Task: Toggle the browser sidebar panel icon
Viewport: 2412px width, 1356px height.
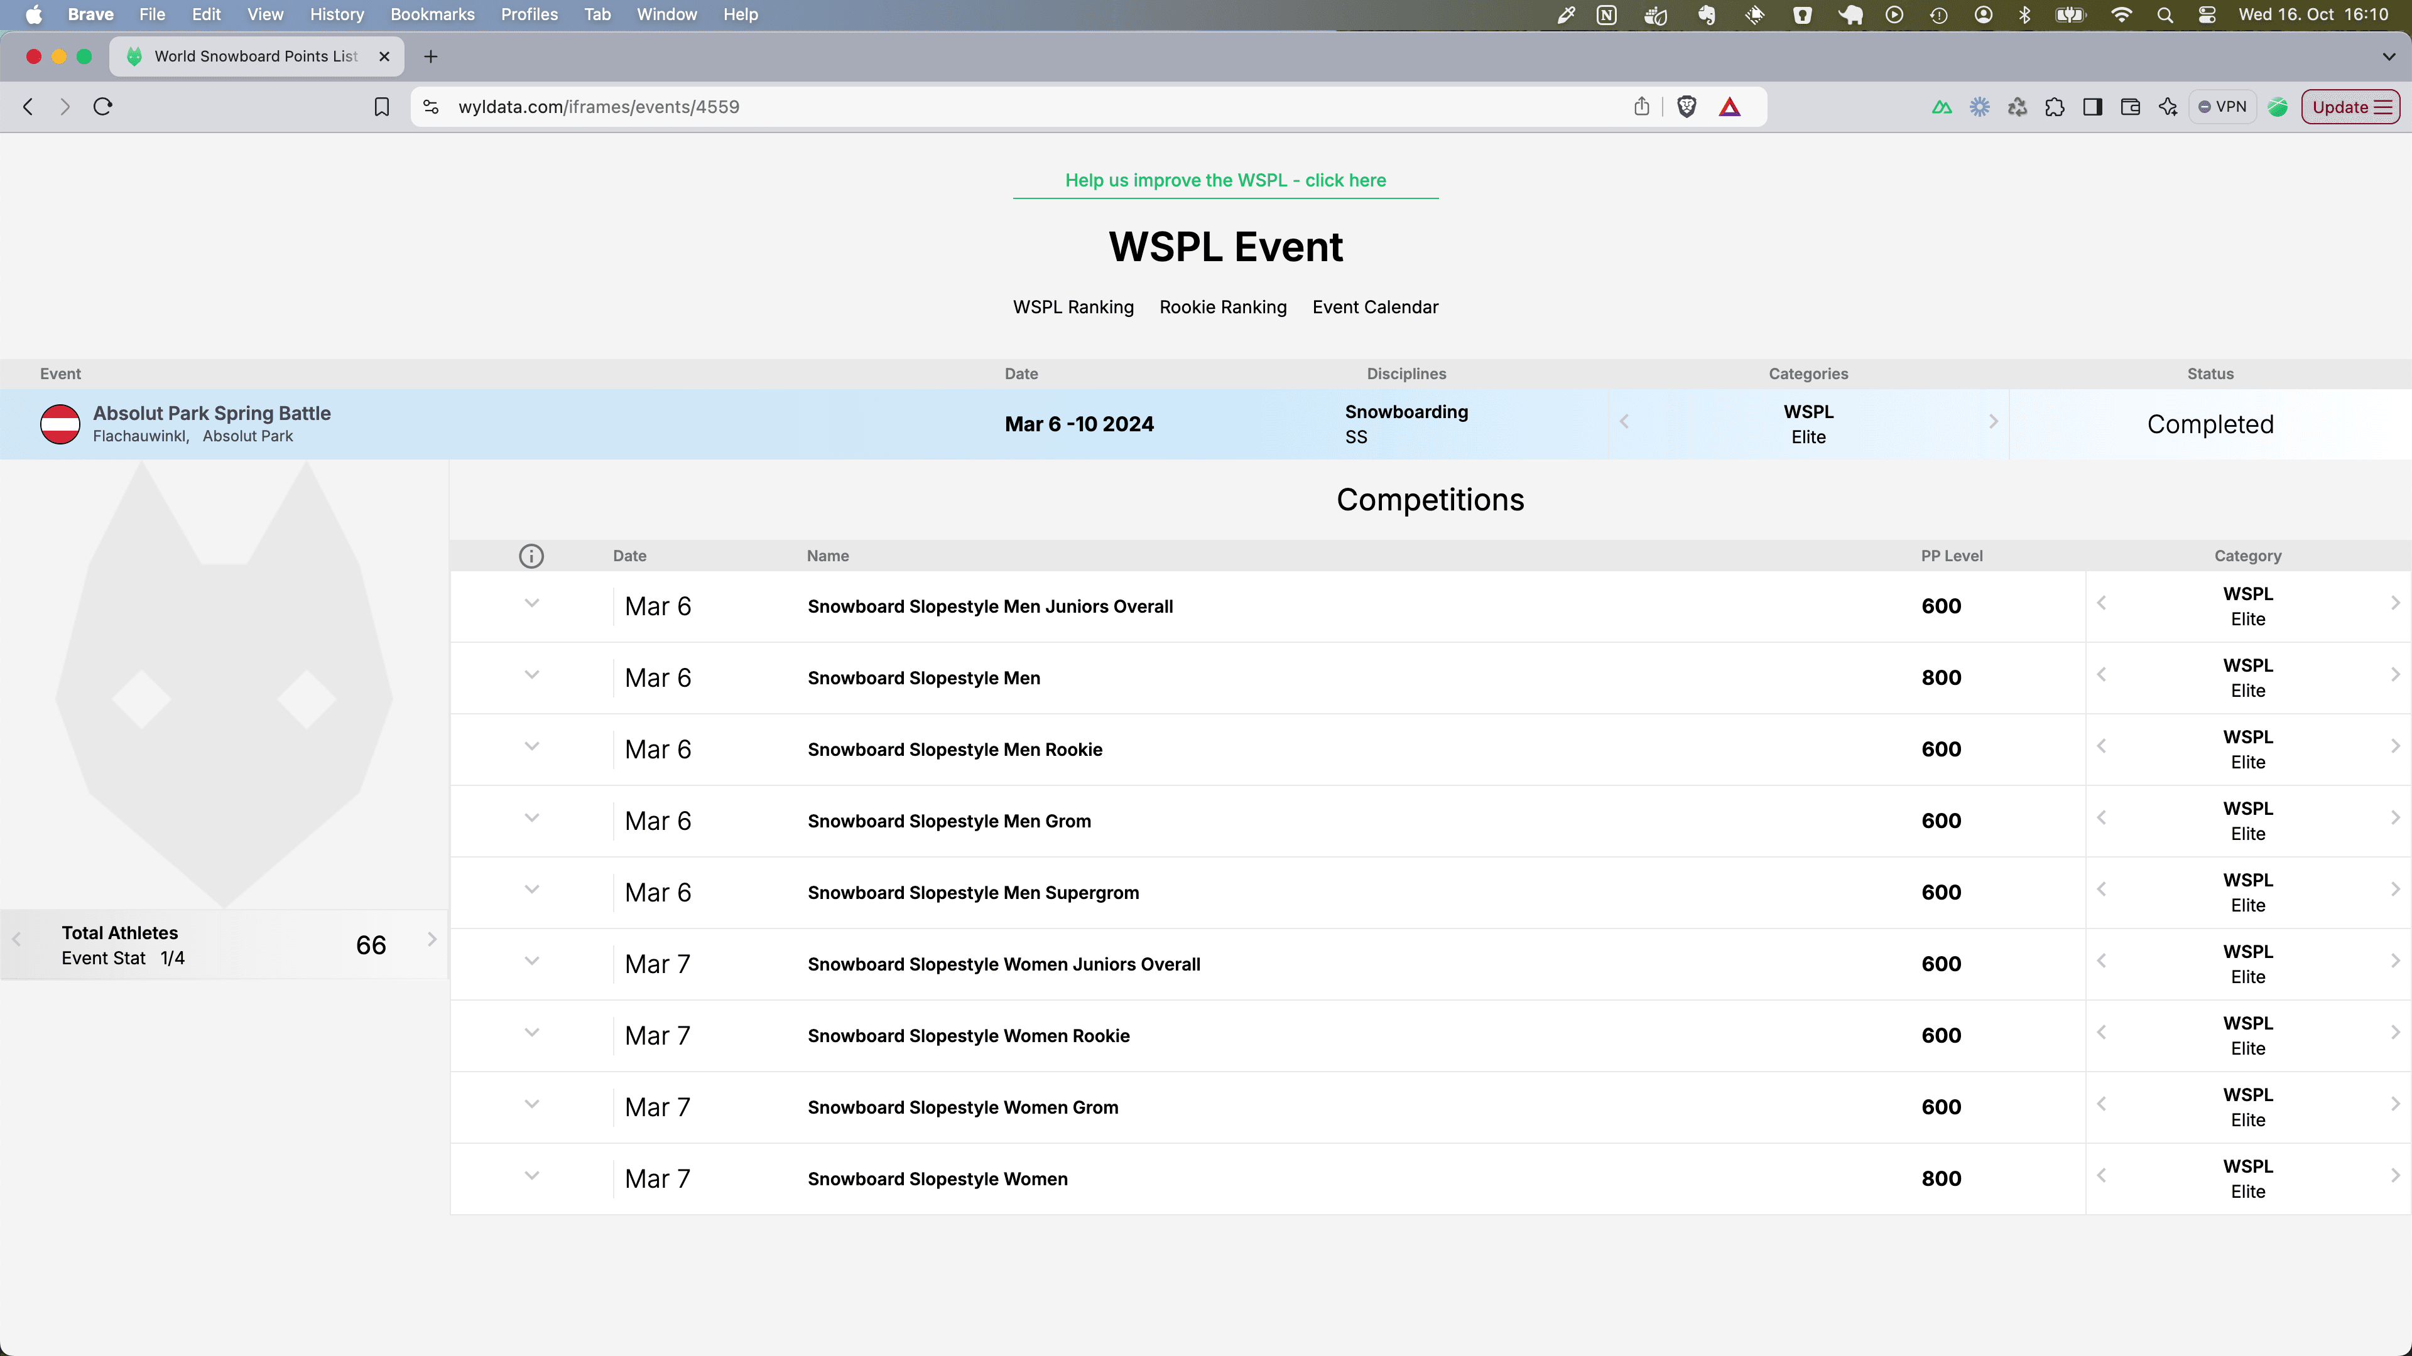Action: point(2093,107)
